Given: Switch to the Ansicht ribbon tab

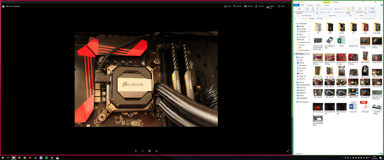Looking at the screenshot, I should tap(318, 5).
